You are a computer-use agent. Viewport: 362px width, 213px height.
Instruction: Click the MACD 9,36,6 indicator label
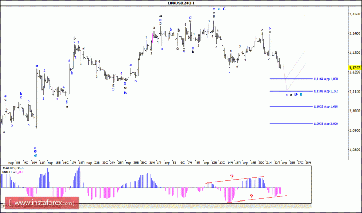click(x=13, y=168)
